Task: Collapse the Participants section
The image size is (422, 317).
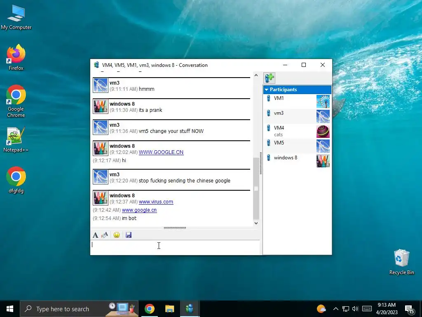Action: 267,90
